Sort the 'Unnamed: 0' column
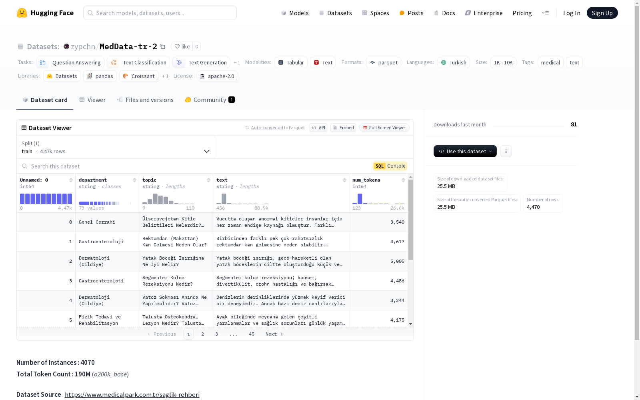 pyautogui.click(x=71, y=180)
